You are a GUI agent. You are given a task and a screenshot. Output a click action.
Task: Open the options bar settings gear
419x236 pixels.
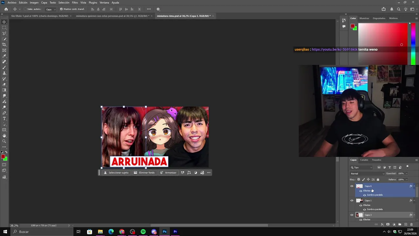(158, 9)
